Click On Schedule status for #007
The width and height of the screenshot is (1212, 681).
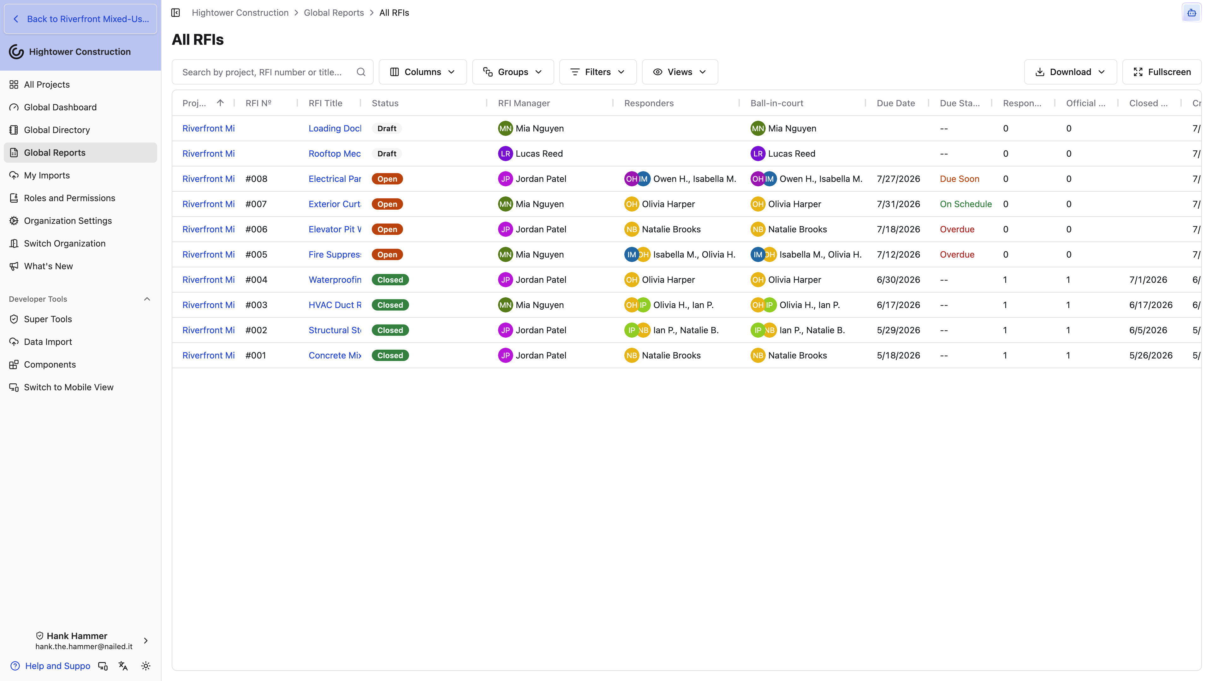tap(965, 204)
